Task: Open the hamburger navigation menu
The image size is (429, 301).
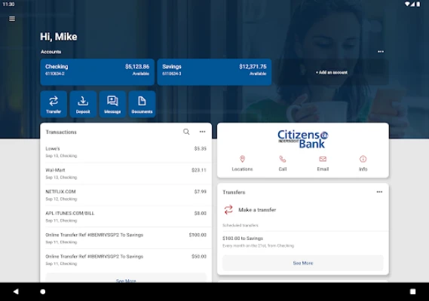Action: coord(12,19)
